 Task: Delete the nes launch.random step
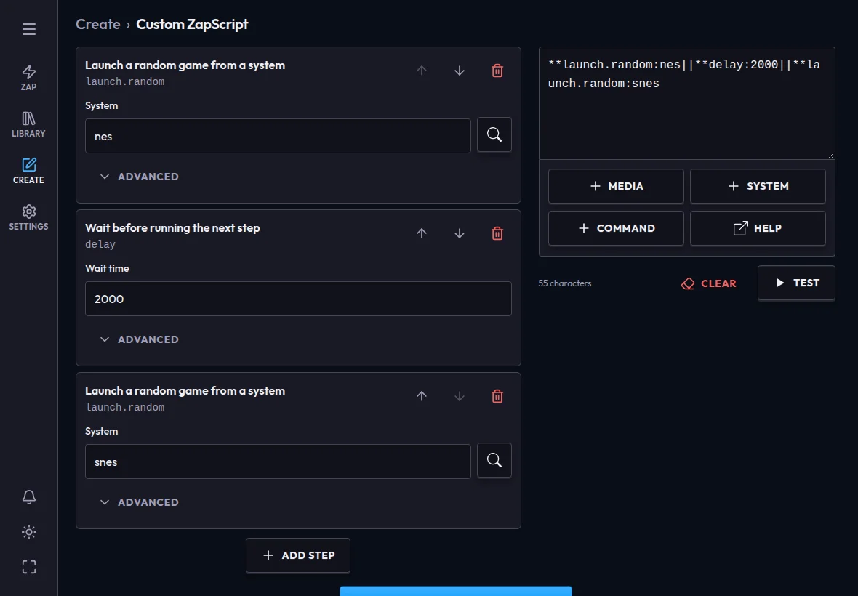(x=497, y=71)
